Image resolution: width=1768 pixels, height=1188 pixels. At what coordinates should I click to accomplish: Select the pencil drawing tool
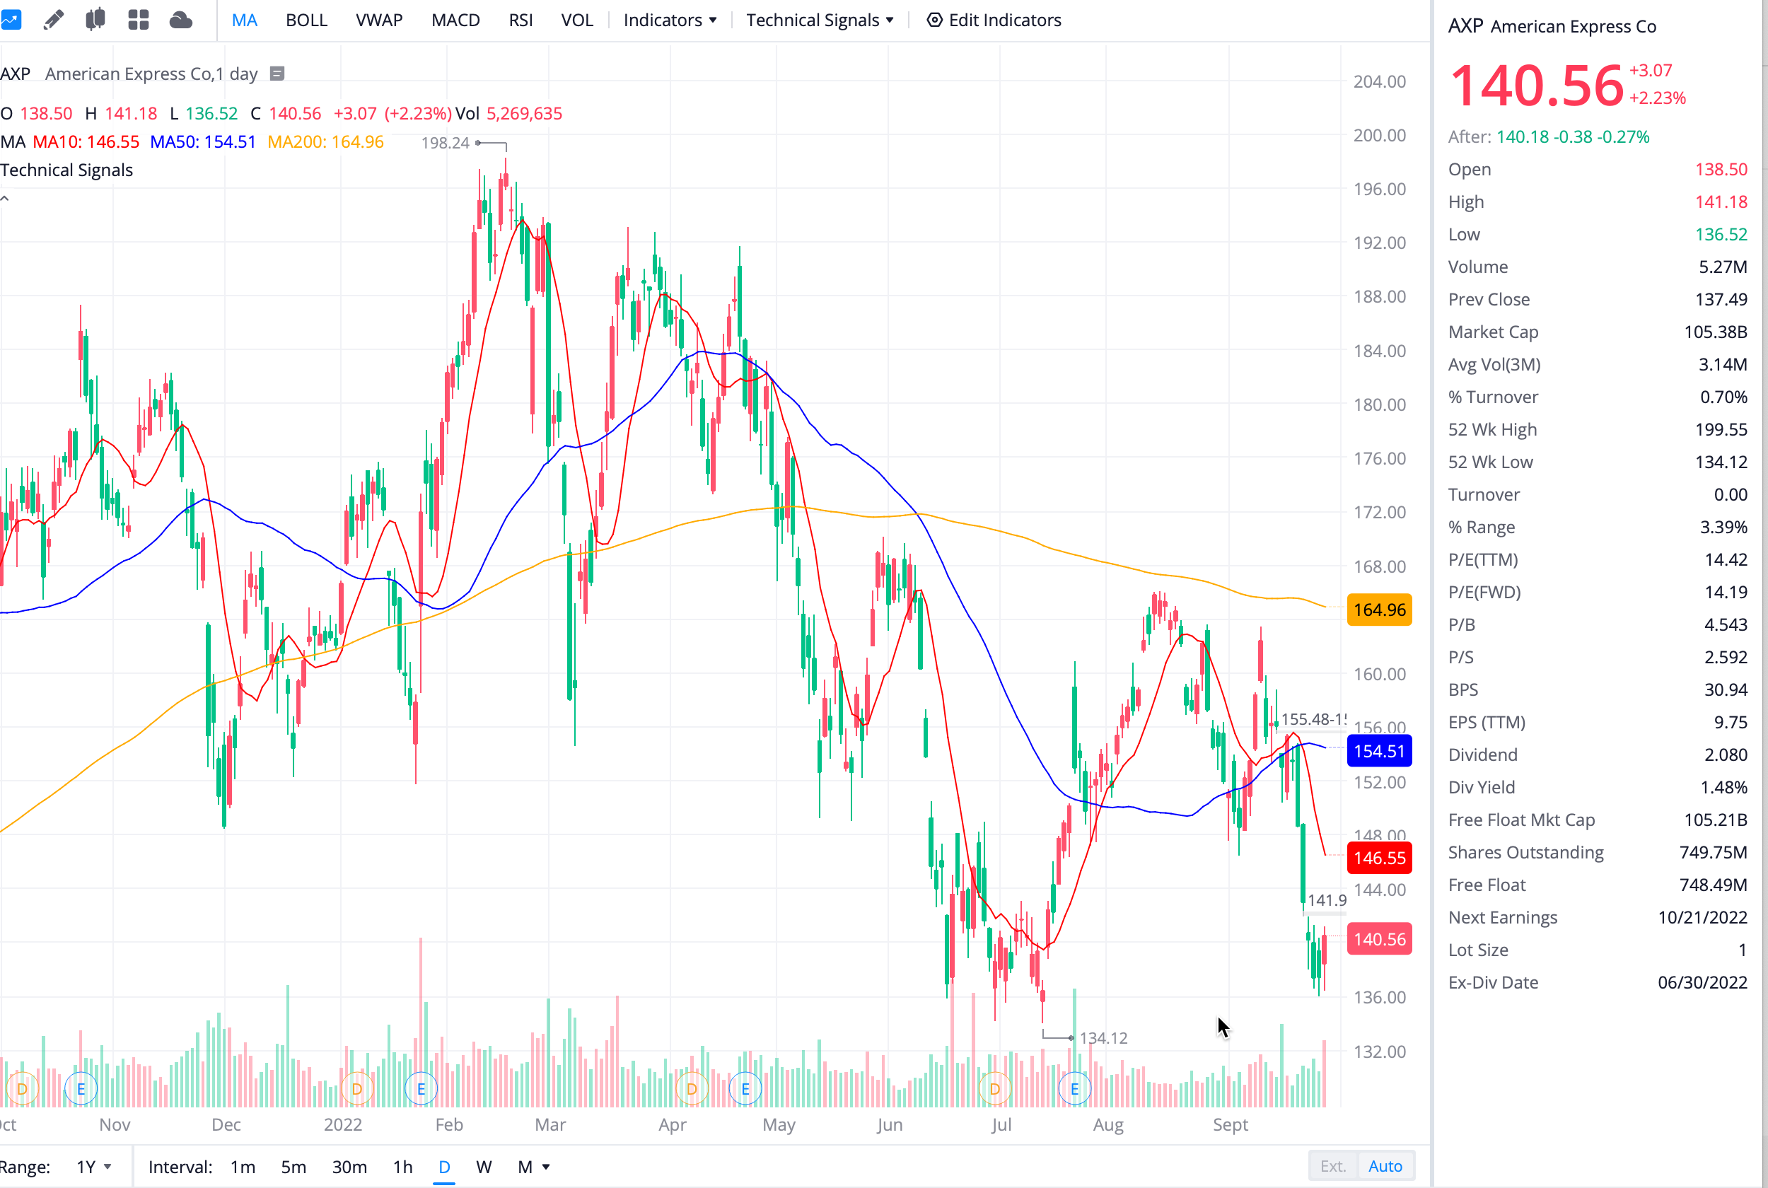click(x=53, y=20)
